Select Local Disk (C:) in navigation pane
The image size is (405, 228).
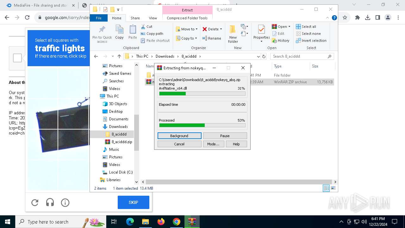[x=121, y=172]
